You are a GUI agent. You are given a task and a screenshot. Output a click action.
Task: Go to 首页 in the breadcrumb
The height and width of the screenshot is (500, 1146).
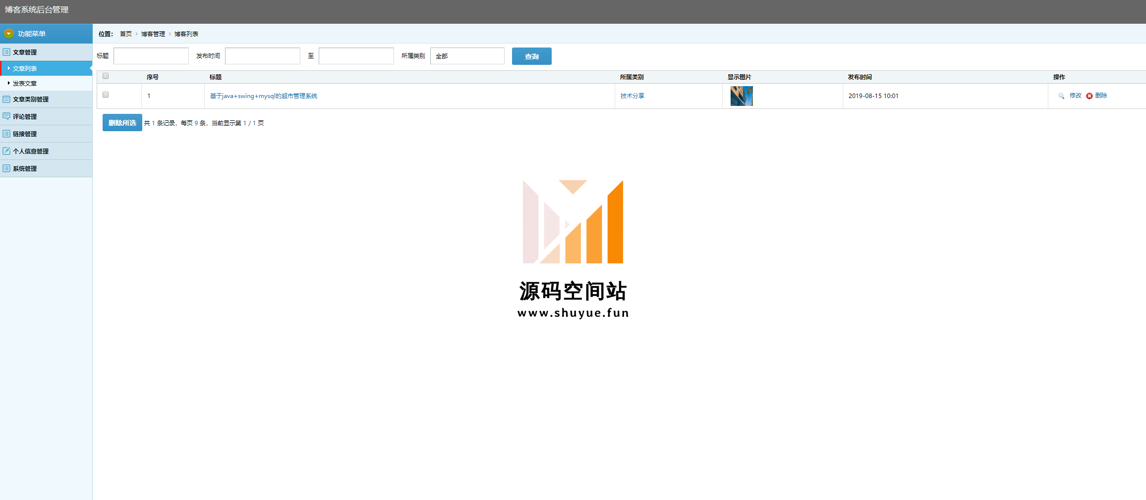(126, 34)
